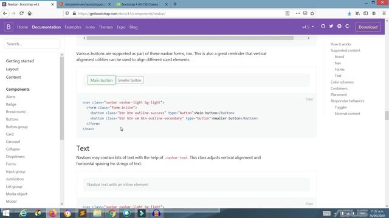This screenshot has height=218, width=389.
Task: Toggle reader view icon in address bar
Action: pos(287,13)
